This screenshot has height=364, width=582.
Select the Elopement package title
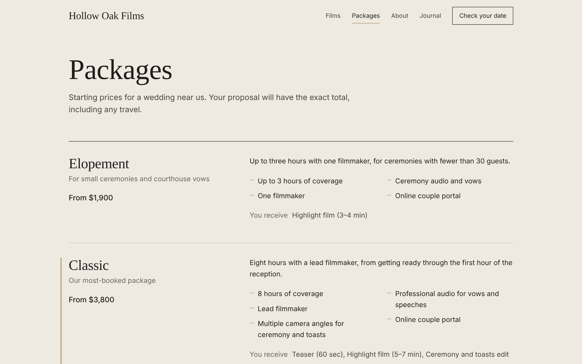99,164
